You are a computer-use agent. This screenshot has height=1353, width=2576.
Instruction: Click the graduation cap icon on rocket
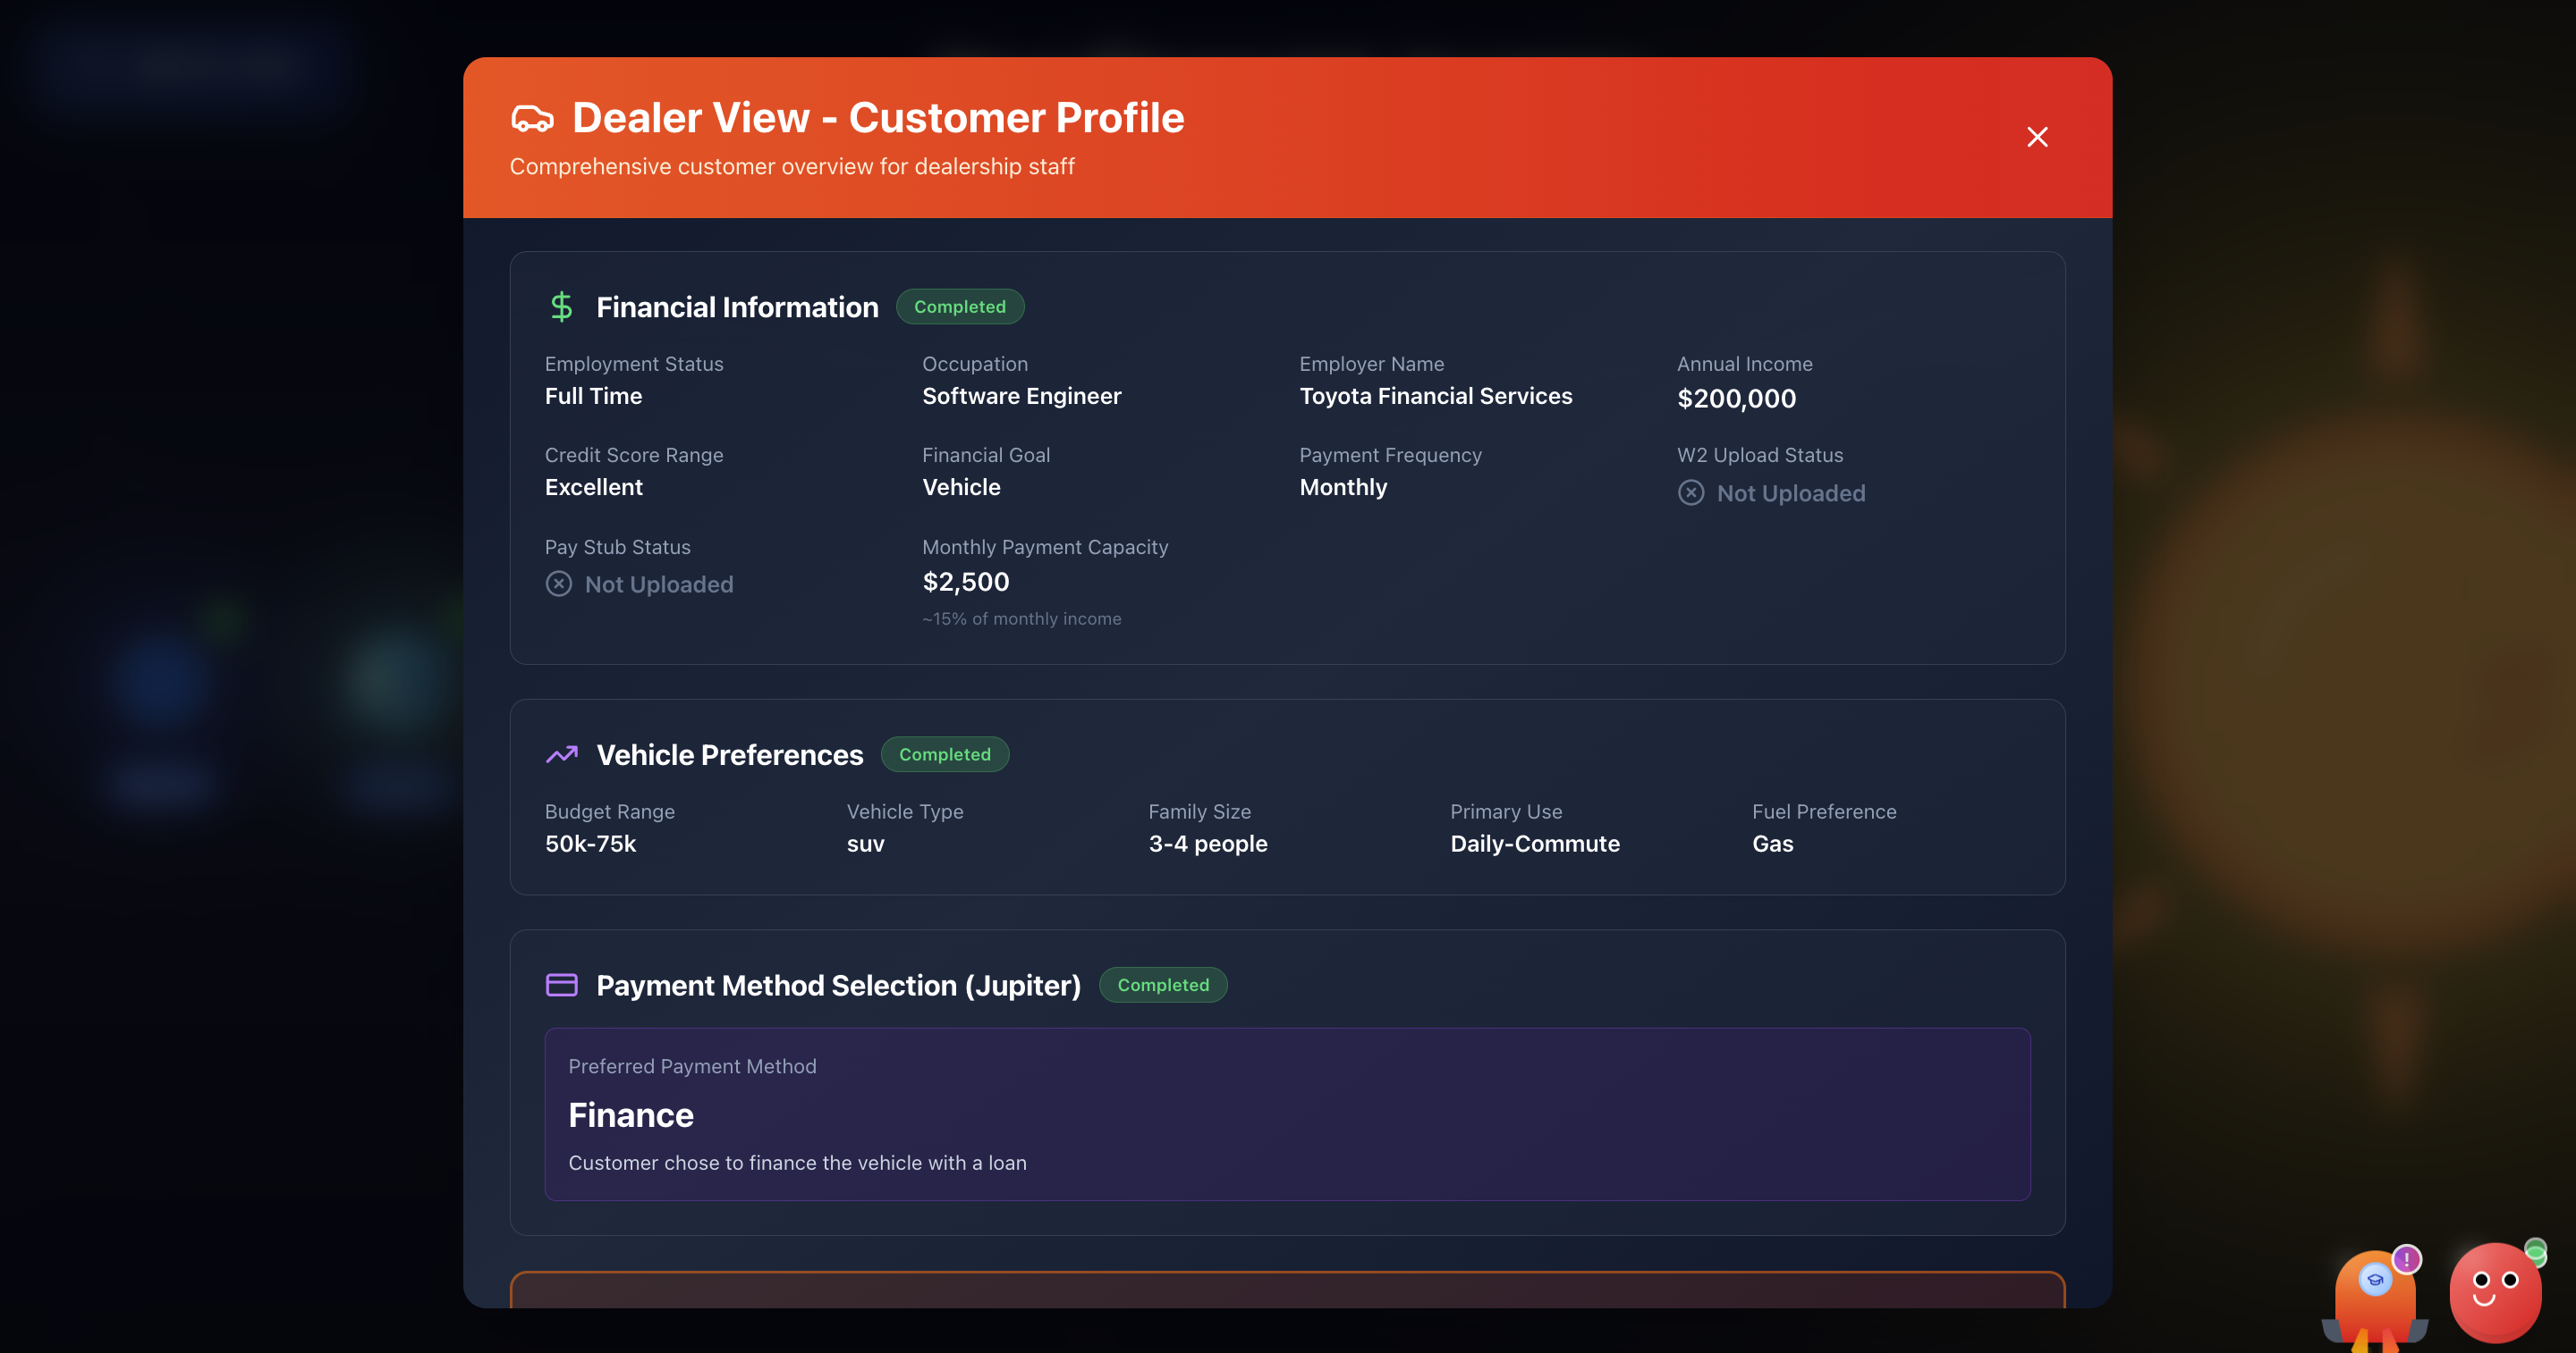click(x=2375, y=1279)
